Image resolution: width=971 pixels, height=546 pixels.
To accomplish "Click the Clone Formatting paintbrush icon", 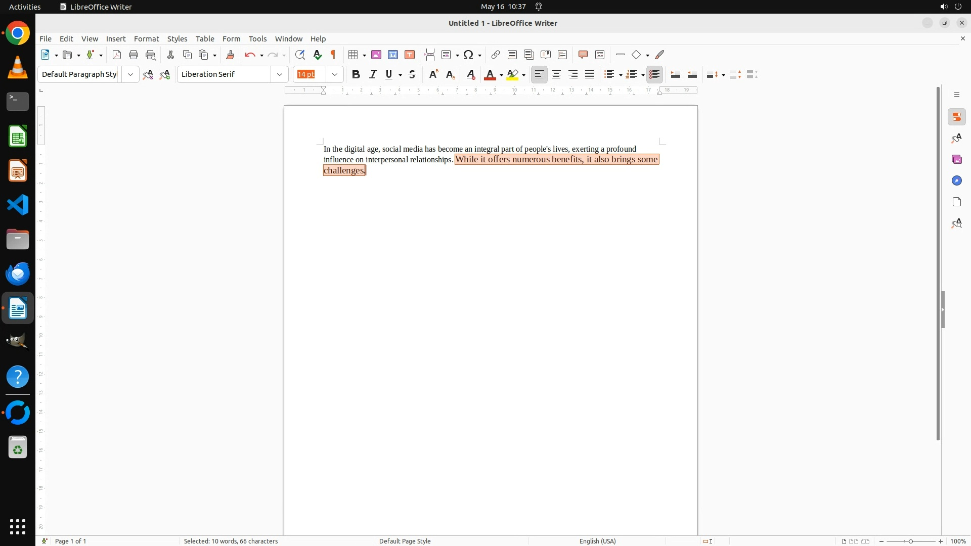I will (x=230, y=55).
